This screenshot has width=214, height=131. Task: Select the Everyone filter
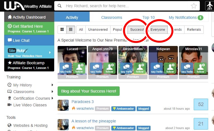tap(158, 29)
